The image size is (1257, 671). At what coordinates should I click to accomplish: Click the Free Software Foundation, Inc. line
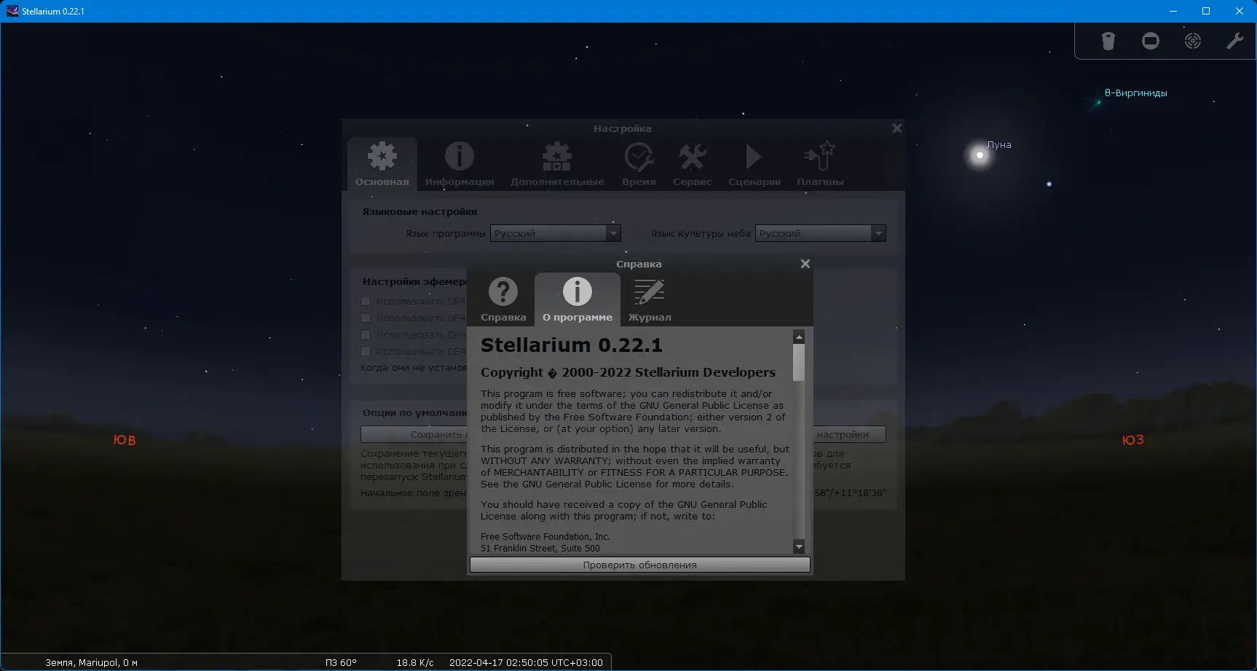(545, 536)
